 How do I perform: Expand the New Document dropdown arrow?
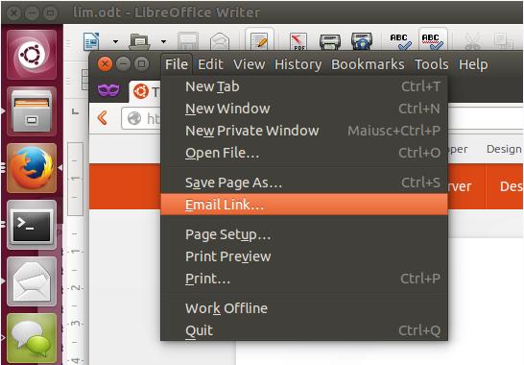click(x=115, y=42)
